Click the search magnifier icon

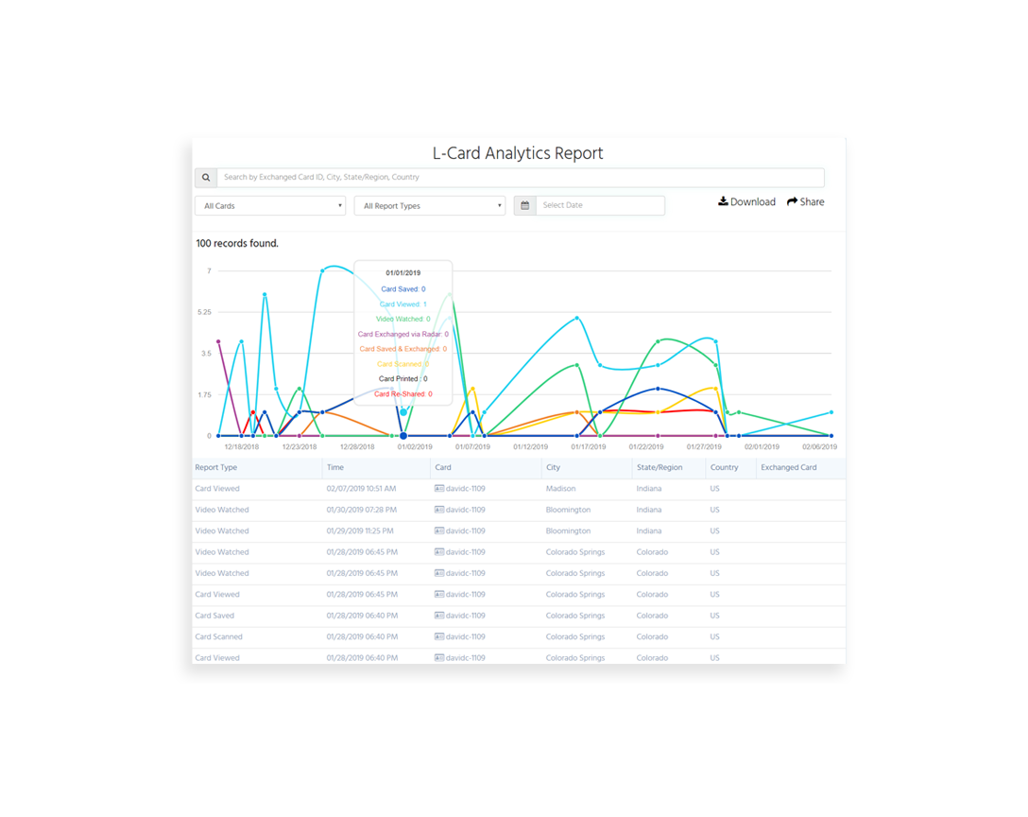click(206, 177)
